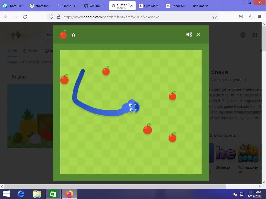Select the Books search filter

coord(31,51)
